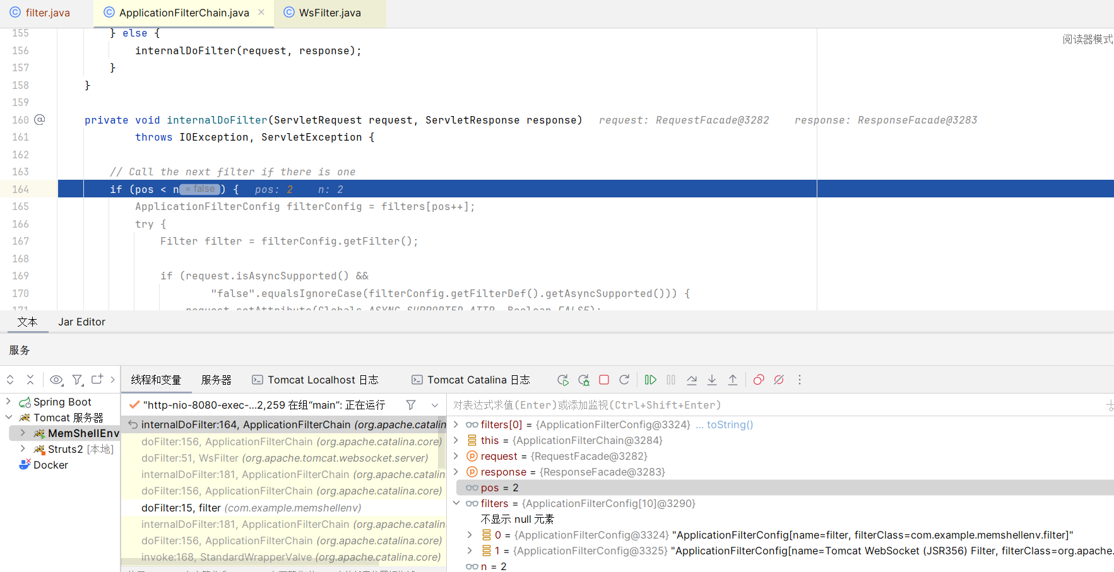Collapse the filters array variable
The height and width of the screenshot is (572, 1114).
456,503
